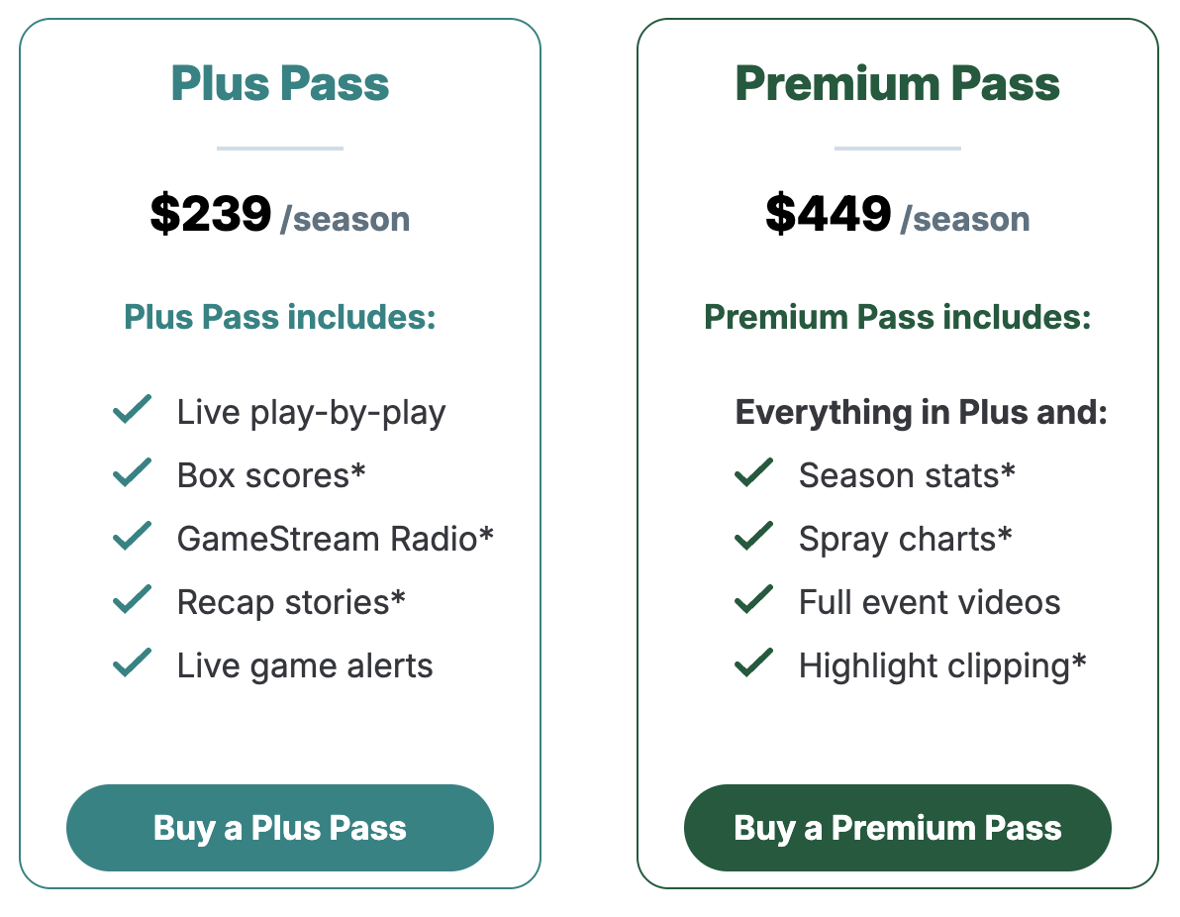Select the Plus Pass heading
1180x917 pixels.
280,83
